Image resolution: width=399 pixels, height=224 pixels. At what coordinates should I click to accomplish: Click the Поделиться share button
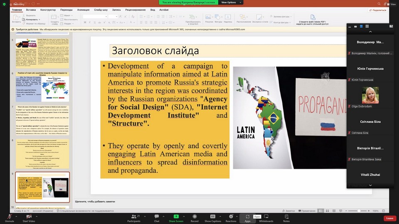click(377, 10)
